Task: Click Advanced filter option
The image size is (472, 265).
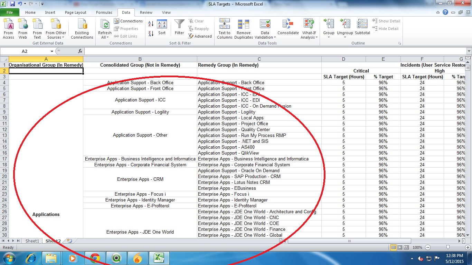Action: pyautogui.click(x=200, y=36)
